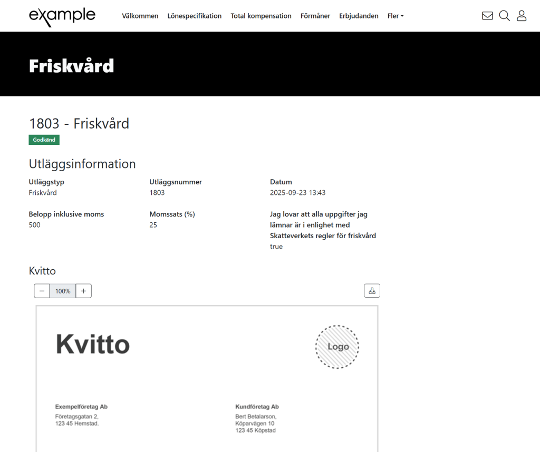
Task: Navigate to Erbjudanden
Action: click(359, 16)
